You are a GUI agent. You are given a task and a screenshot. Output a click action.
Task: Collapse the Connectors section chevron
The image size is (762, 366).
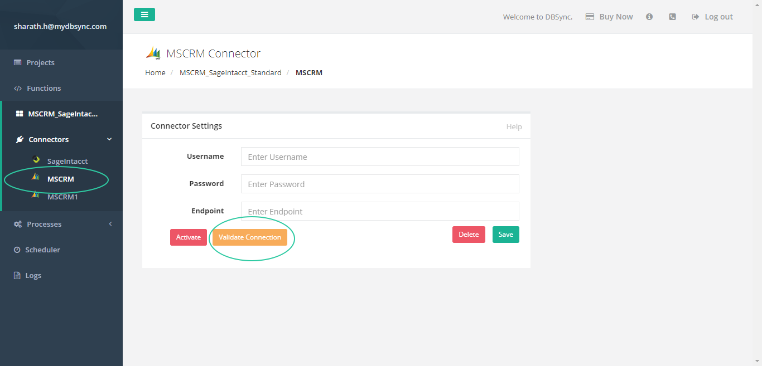[x=109, y=139]
